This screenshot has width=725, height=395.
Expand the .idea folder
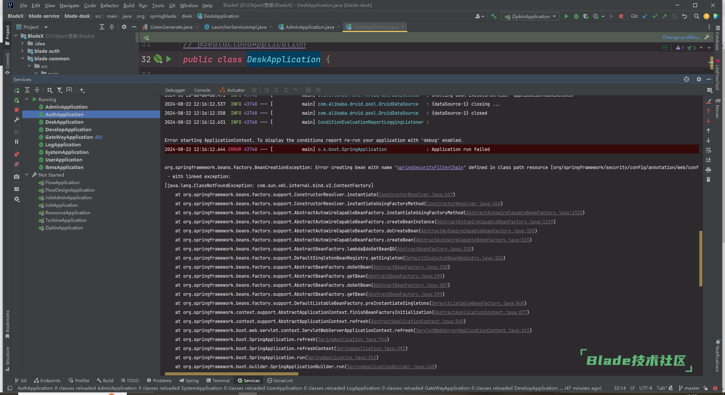click(22, 43)
